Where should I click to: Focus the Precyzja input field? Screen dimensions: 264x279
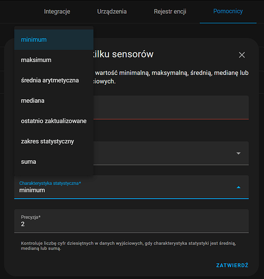point(131,221)
